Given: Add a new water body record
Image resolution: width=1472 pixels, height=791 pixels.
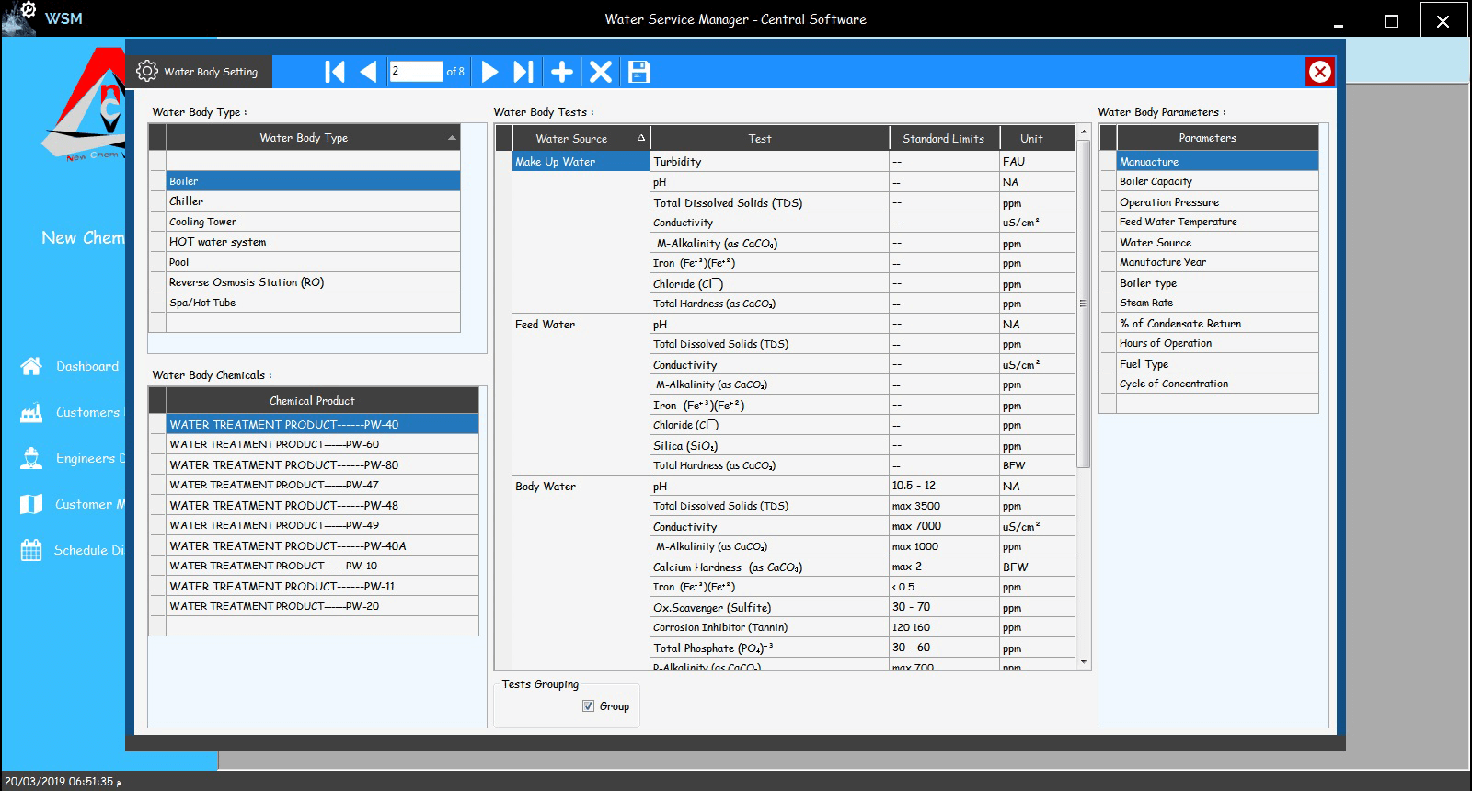Looking at the screenshot, I should 562,72.
